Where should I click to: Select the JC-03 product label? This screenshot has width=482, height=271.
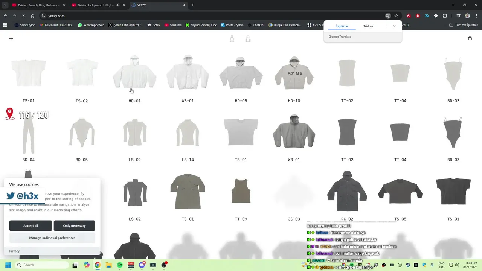tap(294, 219)
